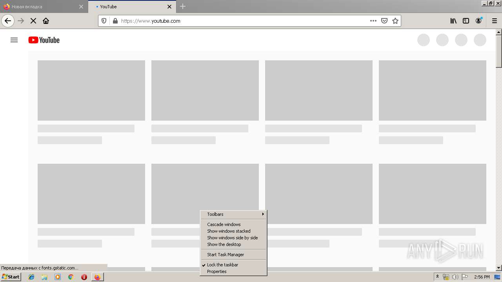Open Firefox account icon

478,21
